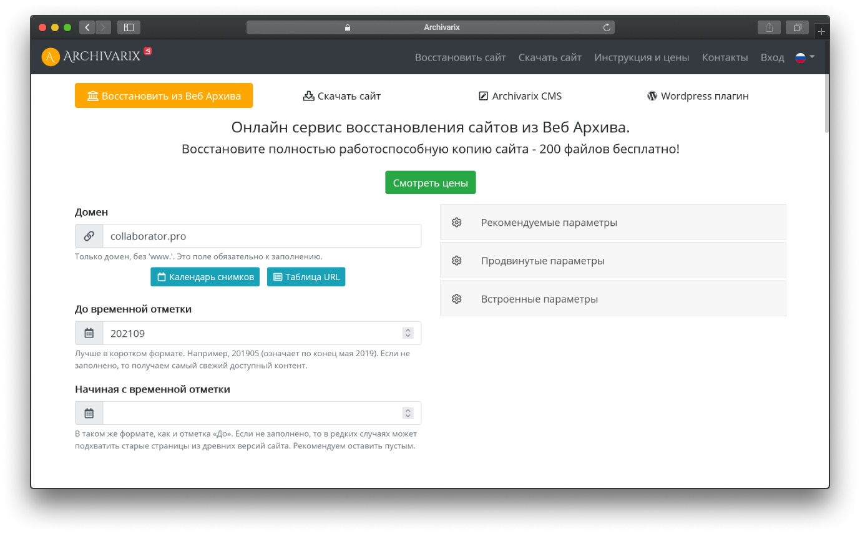The width and height of the screenshot is (860, 534).
Task: Expand 'Продвинутые параметры' section
Action: click(612, 261)
